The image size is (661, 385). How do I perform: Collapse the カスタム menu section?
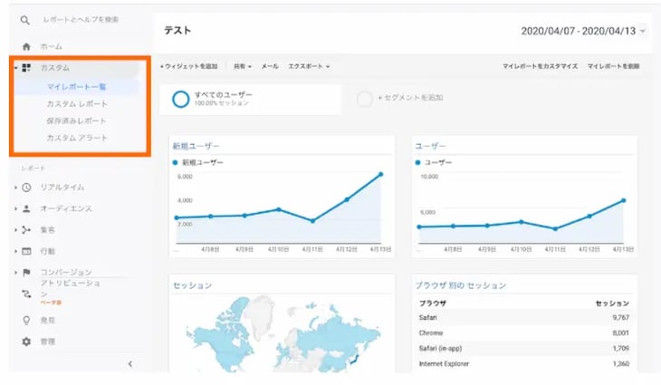[x=15, y=68]
